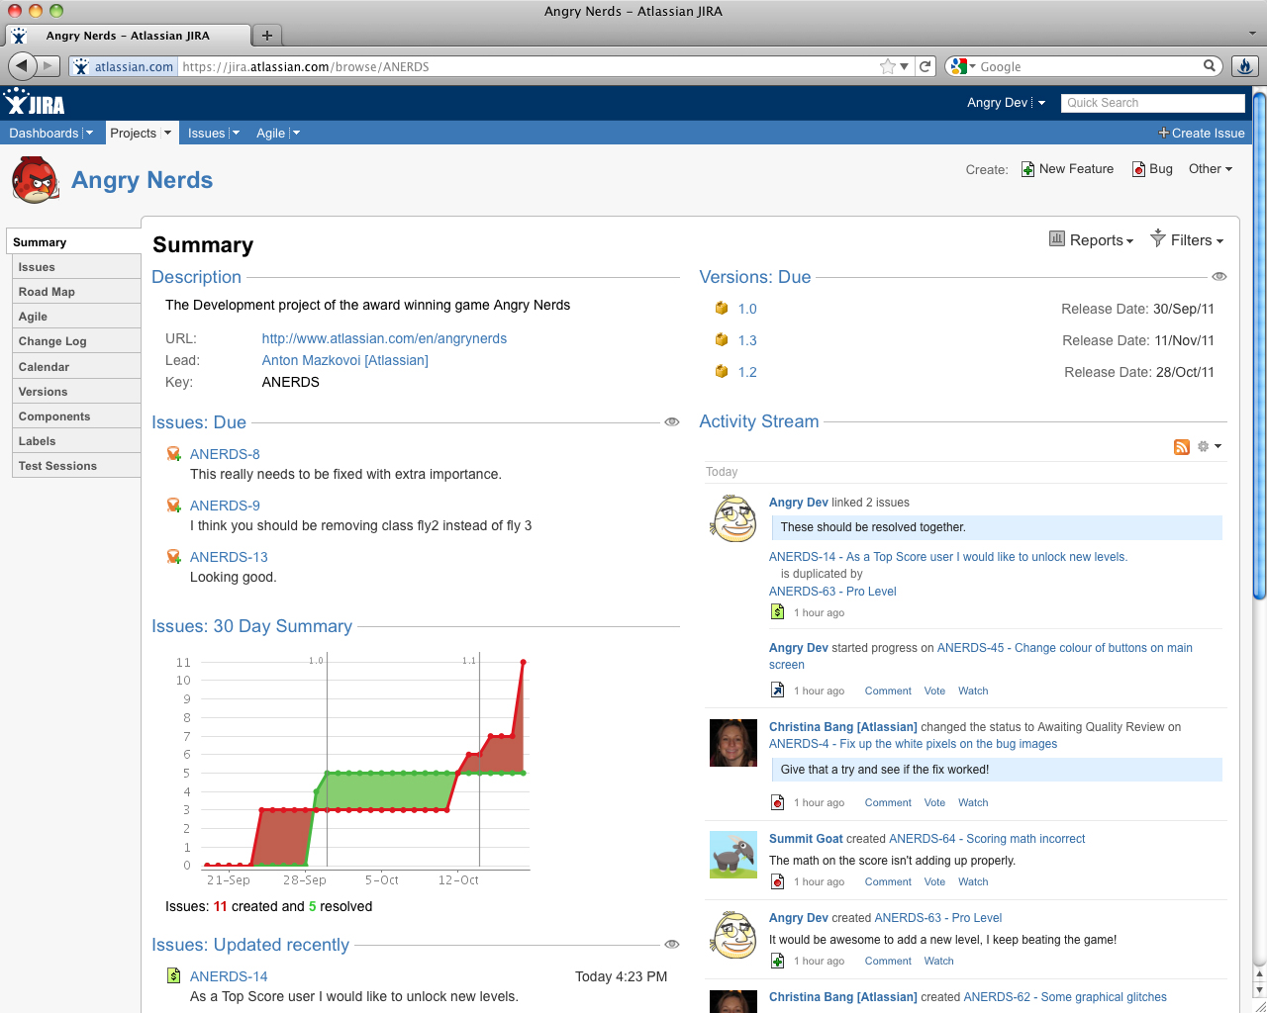Open the ANERDS-8 issue link
The height and width of the screenshot is (1013, 1267).
click(225, 454)
